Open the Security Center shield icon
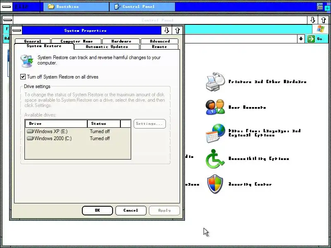 tap(215, 184)
